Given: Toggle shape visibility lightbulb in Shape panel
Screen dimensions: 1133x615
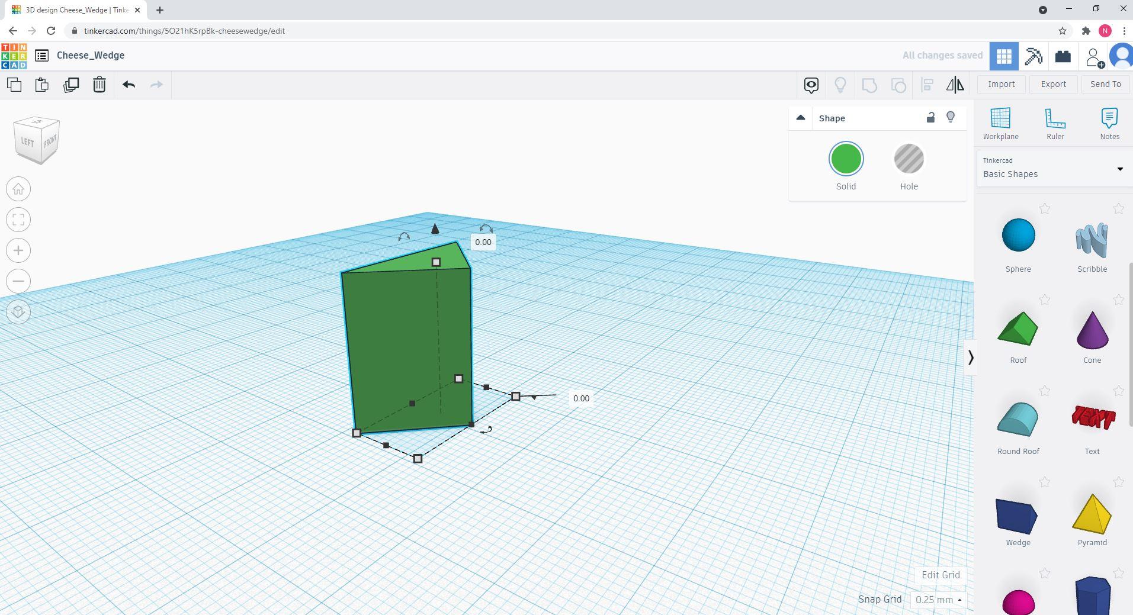Looking at the screenshot, I should (951, 118).
